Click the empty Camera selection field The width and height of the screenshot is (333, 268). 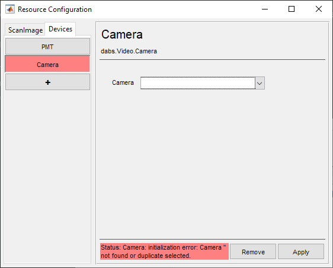click(x=198, y=83)
